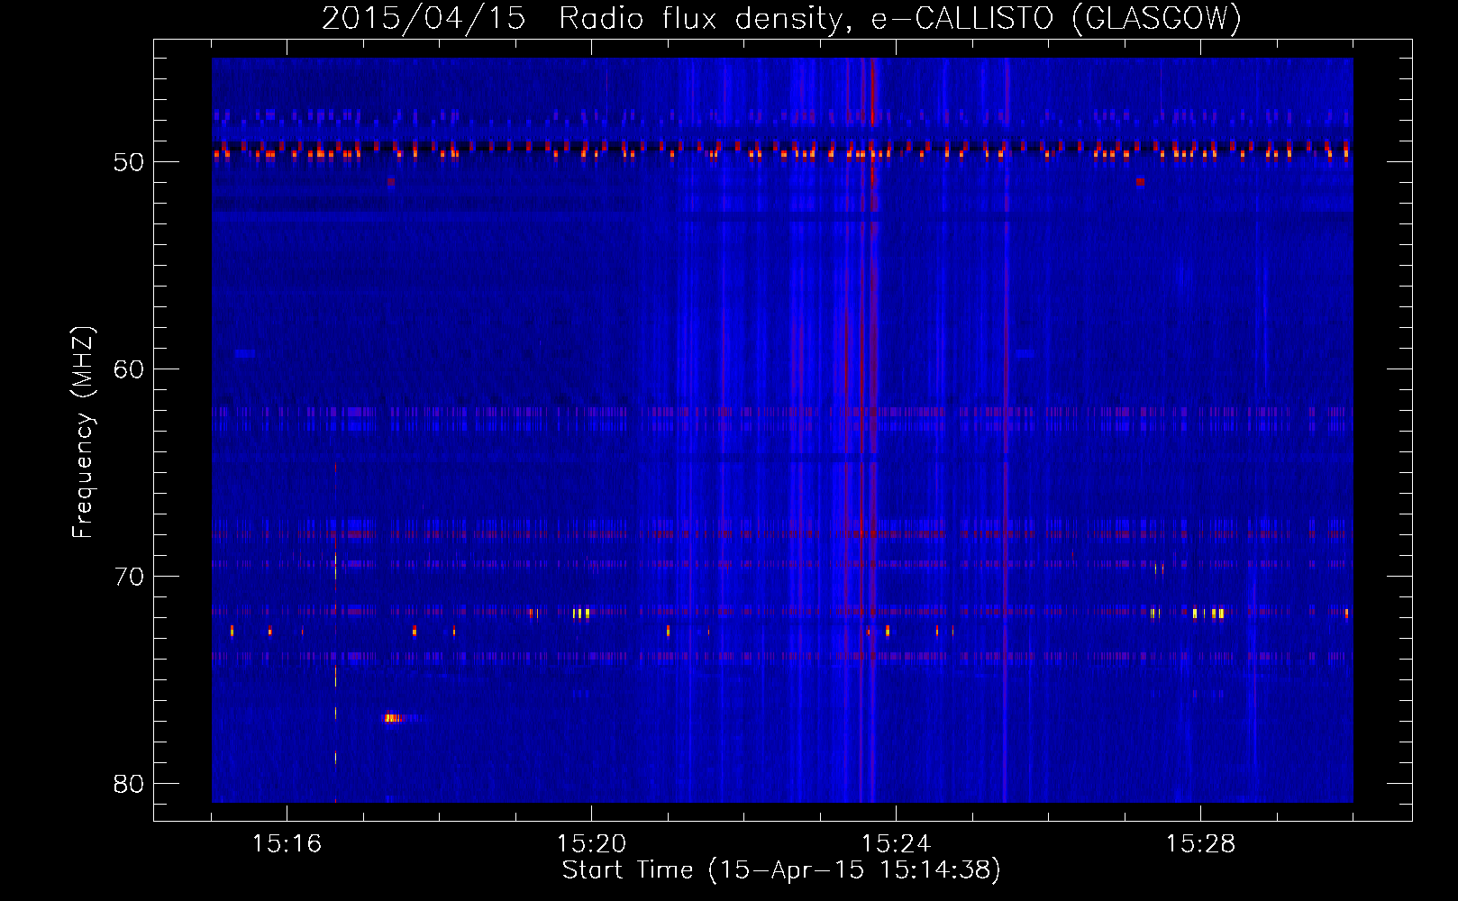Click the 15:16 time tick label
This screenshot has height=901, width=1458.
(x=287, y=844)
